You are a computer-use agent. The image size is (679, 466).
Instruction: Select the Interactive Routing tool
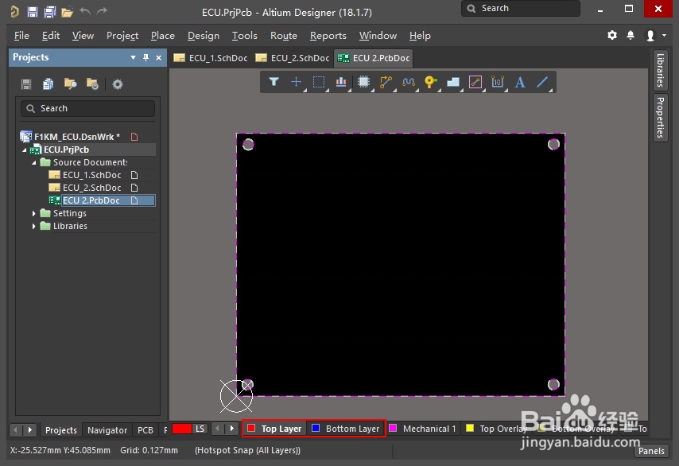386,82
